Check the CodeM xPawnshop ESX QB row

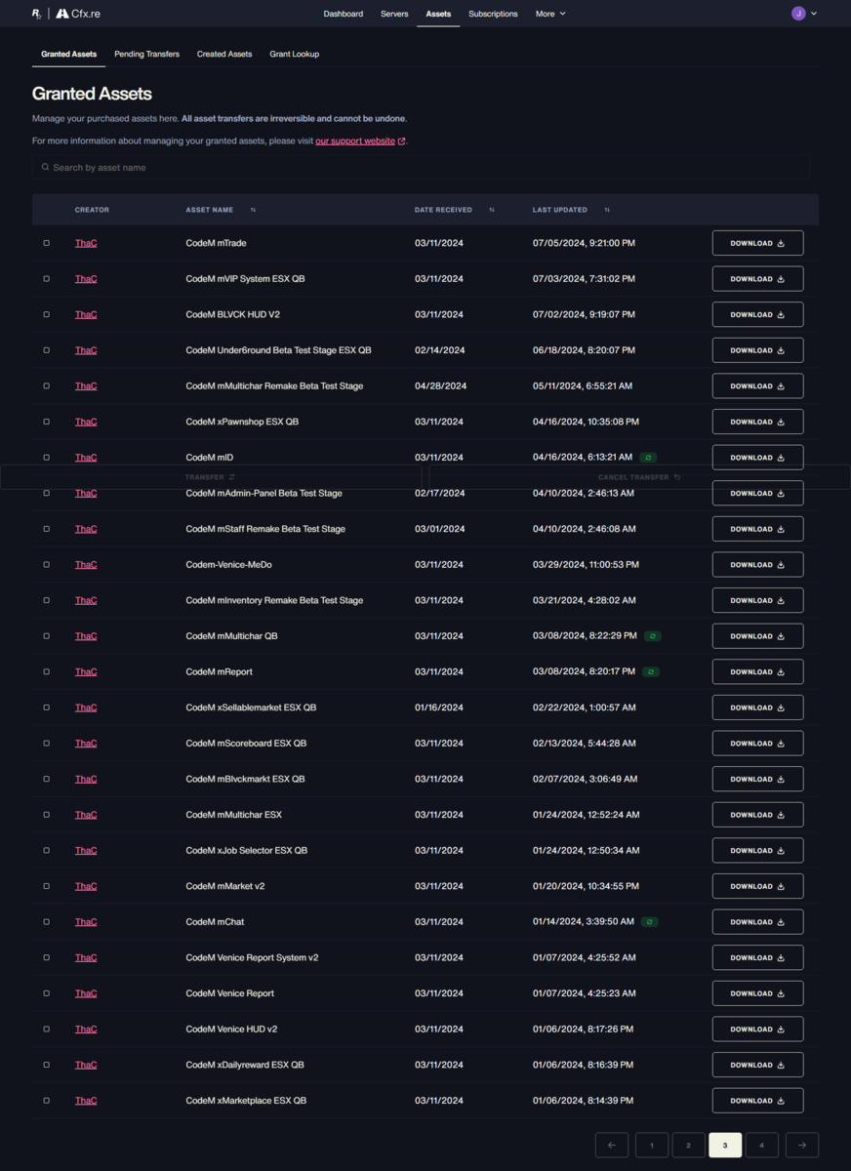(46, 422)
